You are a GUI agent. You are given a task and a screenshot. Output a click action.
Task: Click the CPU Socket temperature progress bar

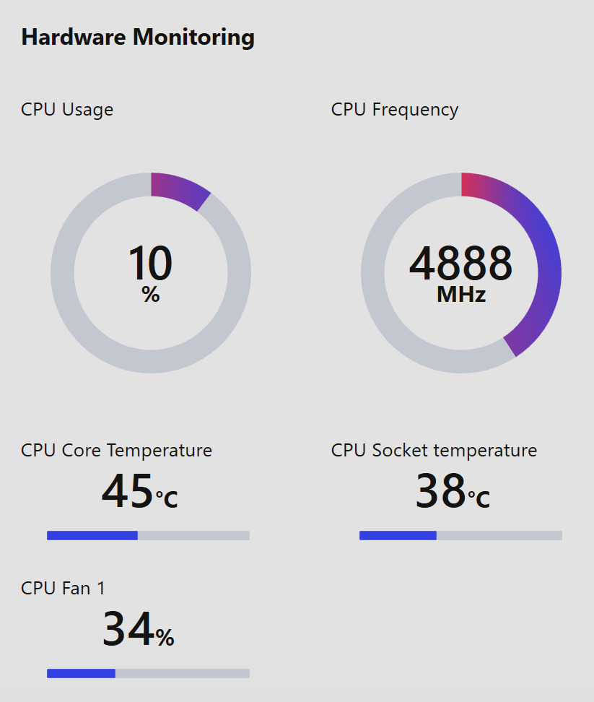coord(460,535)
